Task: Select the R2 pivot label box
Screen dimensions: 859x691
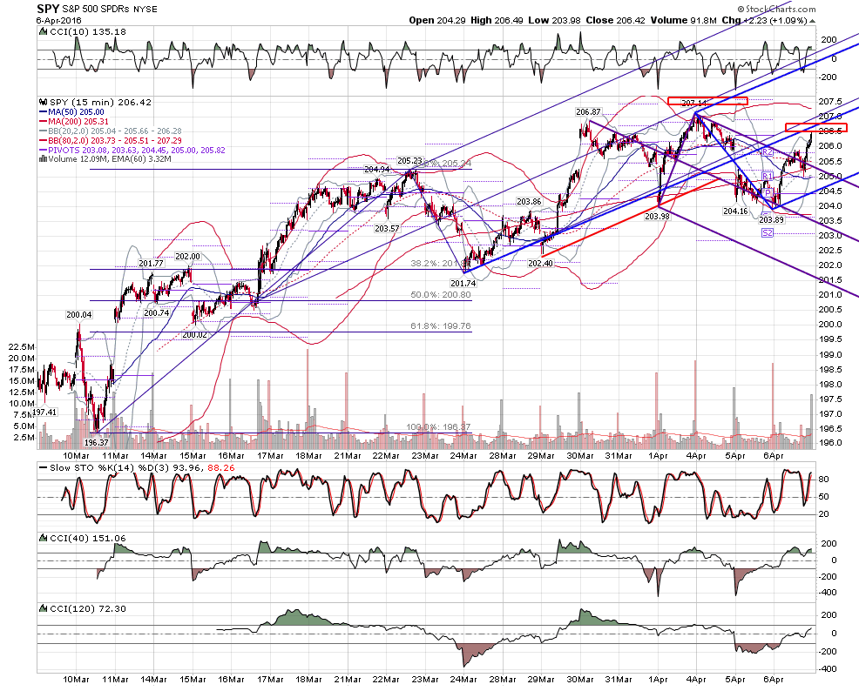Action: 767,151
